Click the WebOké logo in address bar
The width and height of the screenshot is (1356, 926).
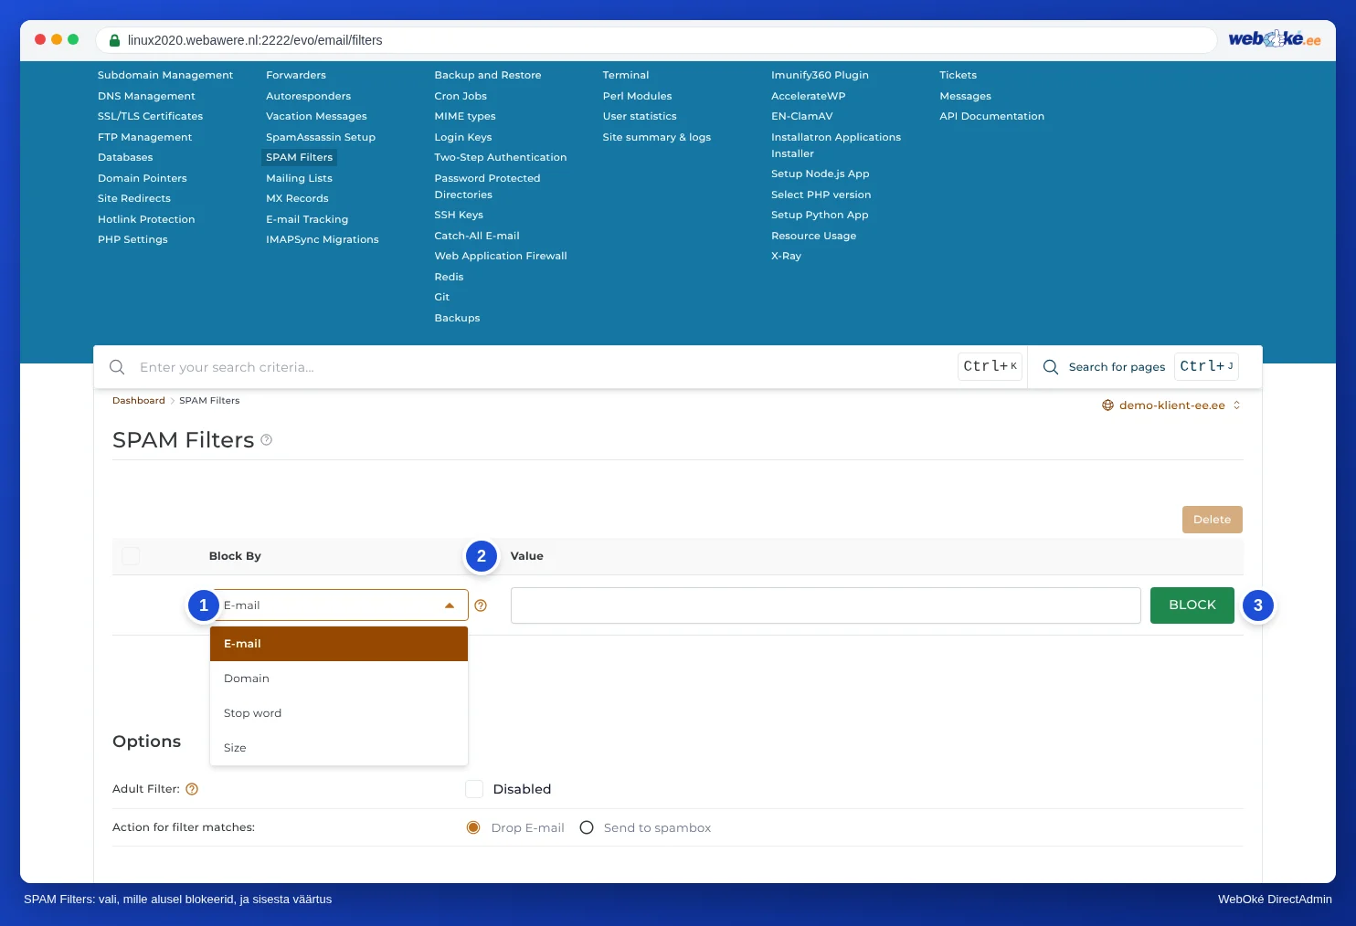tap(1275, 39)
